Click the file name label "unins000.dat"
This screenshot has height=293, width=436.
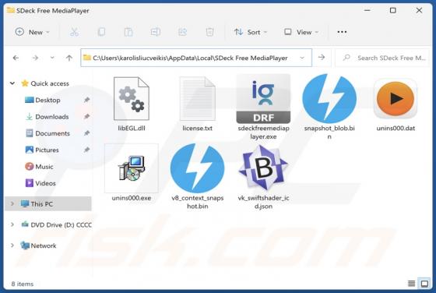(x=396, y=129)
